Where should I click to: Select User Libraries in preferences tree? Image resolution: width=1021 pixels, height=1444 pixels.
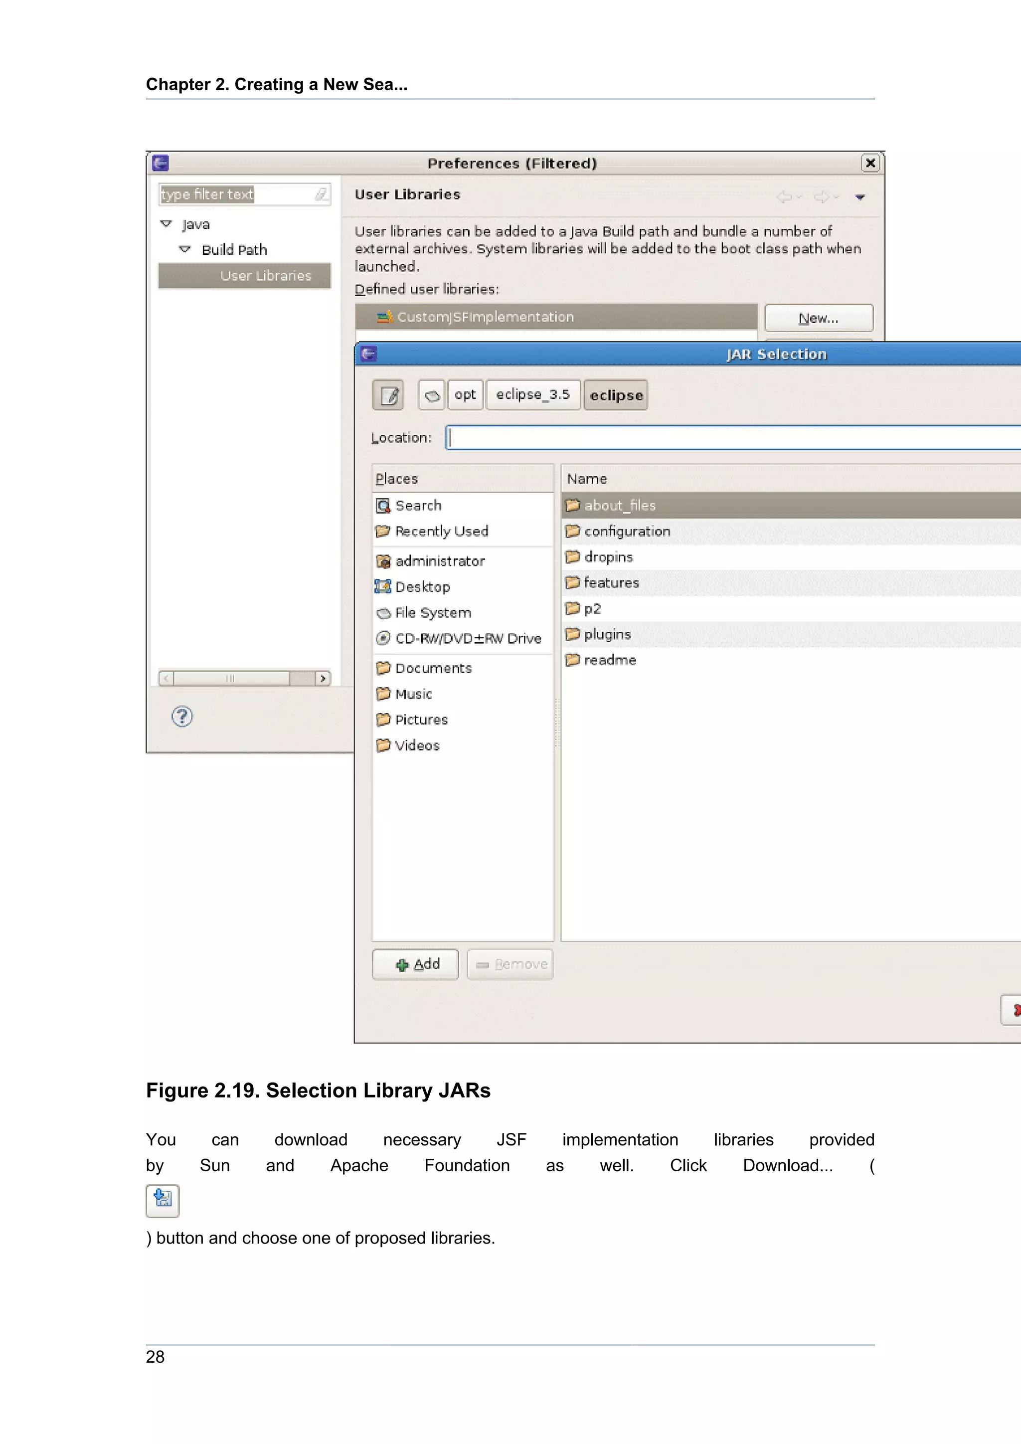pyautogui.click(x=245, y=275)
